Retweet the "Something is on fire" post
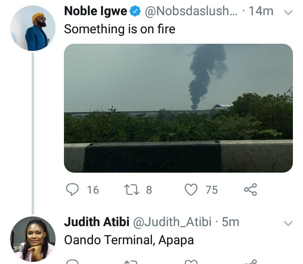Screen dimensions: 303x264 point(132,190)
